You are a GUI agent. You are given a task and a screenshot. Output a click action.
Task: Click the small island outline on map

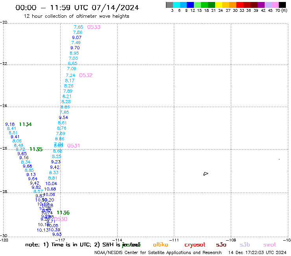[206, 174]
